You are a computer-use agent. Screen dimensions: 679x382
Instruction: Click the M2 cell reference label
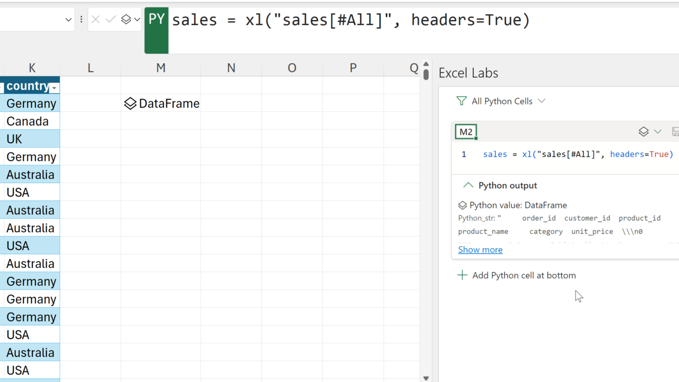[x=466, y=132]
